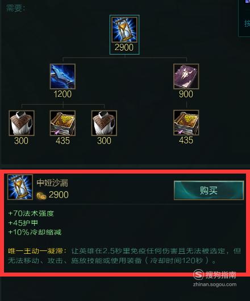Pick the leftmost Cloth Armor icon
The width and height of the screenshot is (250, 301).
click(x=22, y=123)
